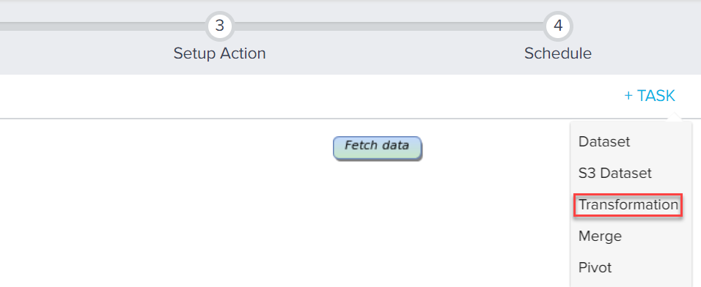Click the step 4 circle
This screenshot has width=701, height=287.
point(558,26)
